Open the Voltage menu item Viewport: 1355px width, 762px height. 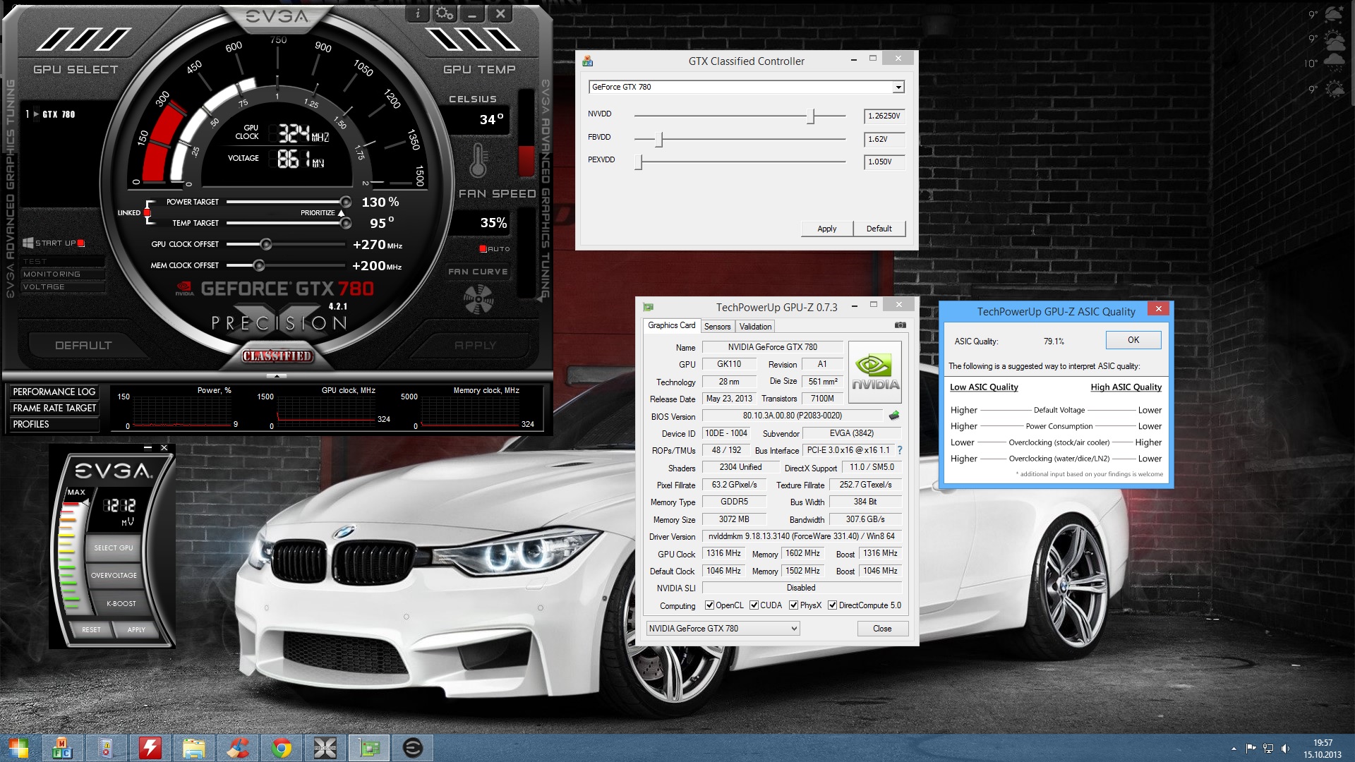click(64, 286)
